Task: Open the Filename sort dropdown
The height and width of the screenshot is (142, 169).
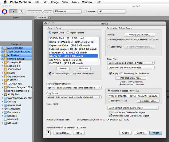Action: tap(68, 11)
